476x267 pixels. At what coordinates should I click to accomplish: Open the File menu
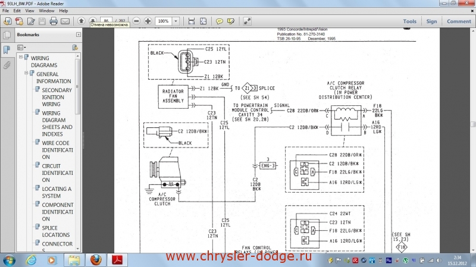tap(5, 11)
